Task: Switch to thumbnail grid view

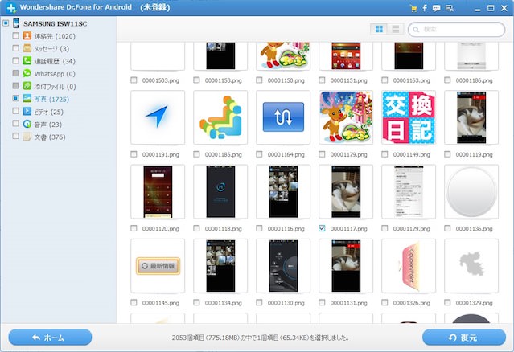Action: (x=379, y=29)
